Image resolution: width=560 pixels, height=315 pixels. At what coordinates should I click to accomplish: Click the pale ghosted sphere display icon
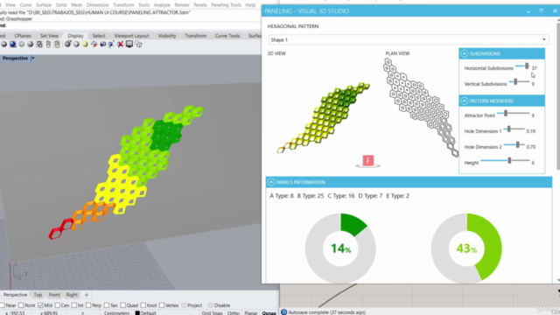click(x=22, y=45)
